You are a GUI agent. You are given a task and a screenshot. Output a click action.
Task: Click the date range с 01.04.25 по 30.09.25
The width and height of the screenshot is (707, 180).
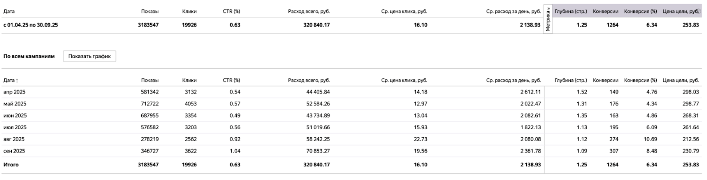(30, 25)
